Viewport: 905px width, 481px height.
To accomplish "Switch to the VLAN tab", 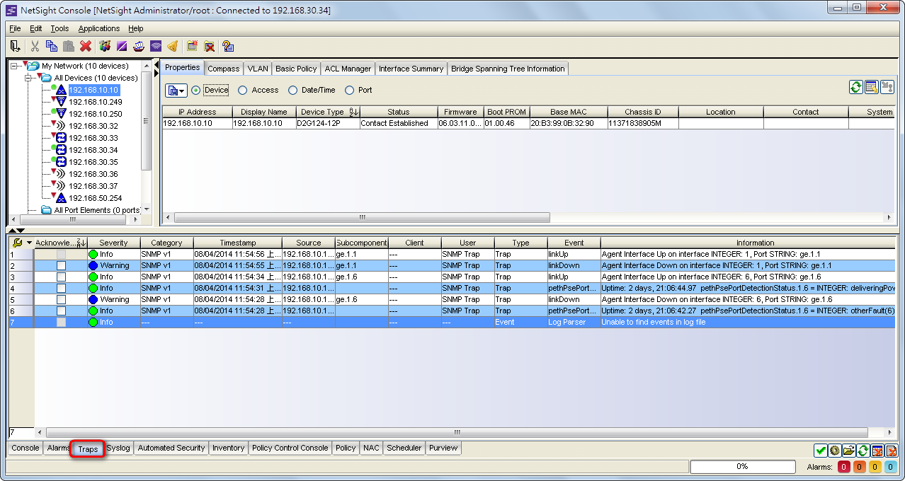I will 258,69.
